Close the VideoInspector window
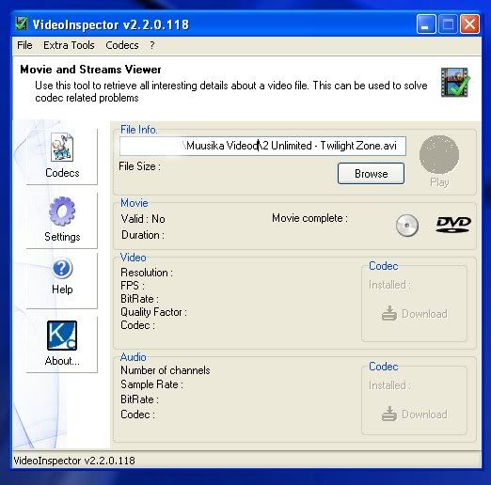 pos(469,23)
